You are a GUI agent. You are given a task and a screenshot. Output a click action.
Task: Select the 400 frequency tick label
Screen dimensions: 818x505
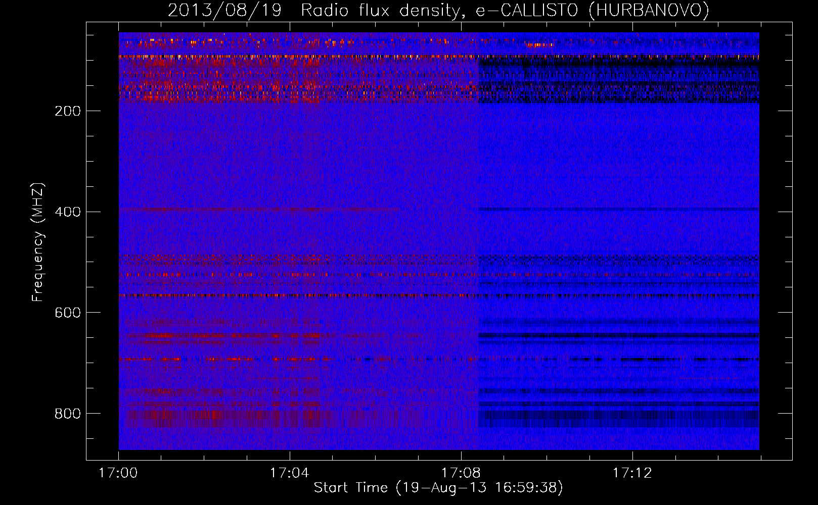coord(68,212)
